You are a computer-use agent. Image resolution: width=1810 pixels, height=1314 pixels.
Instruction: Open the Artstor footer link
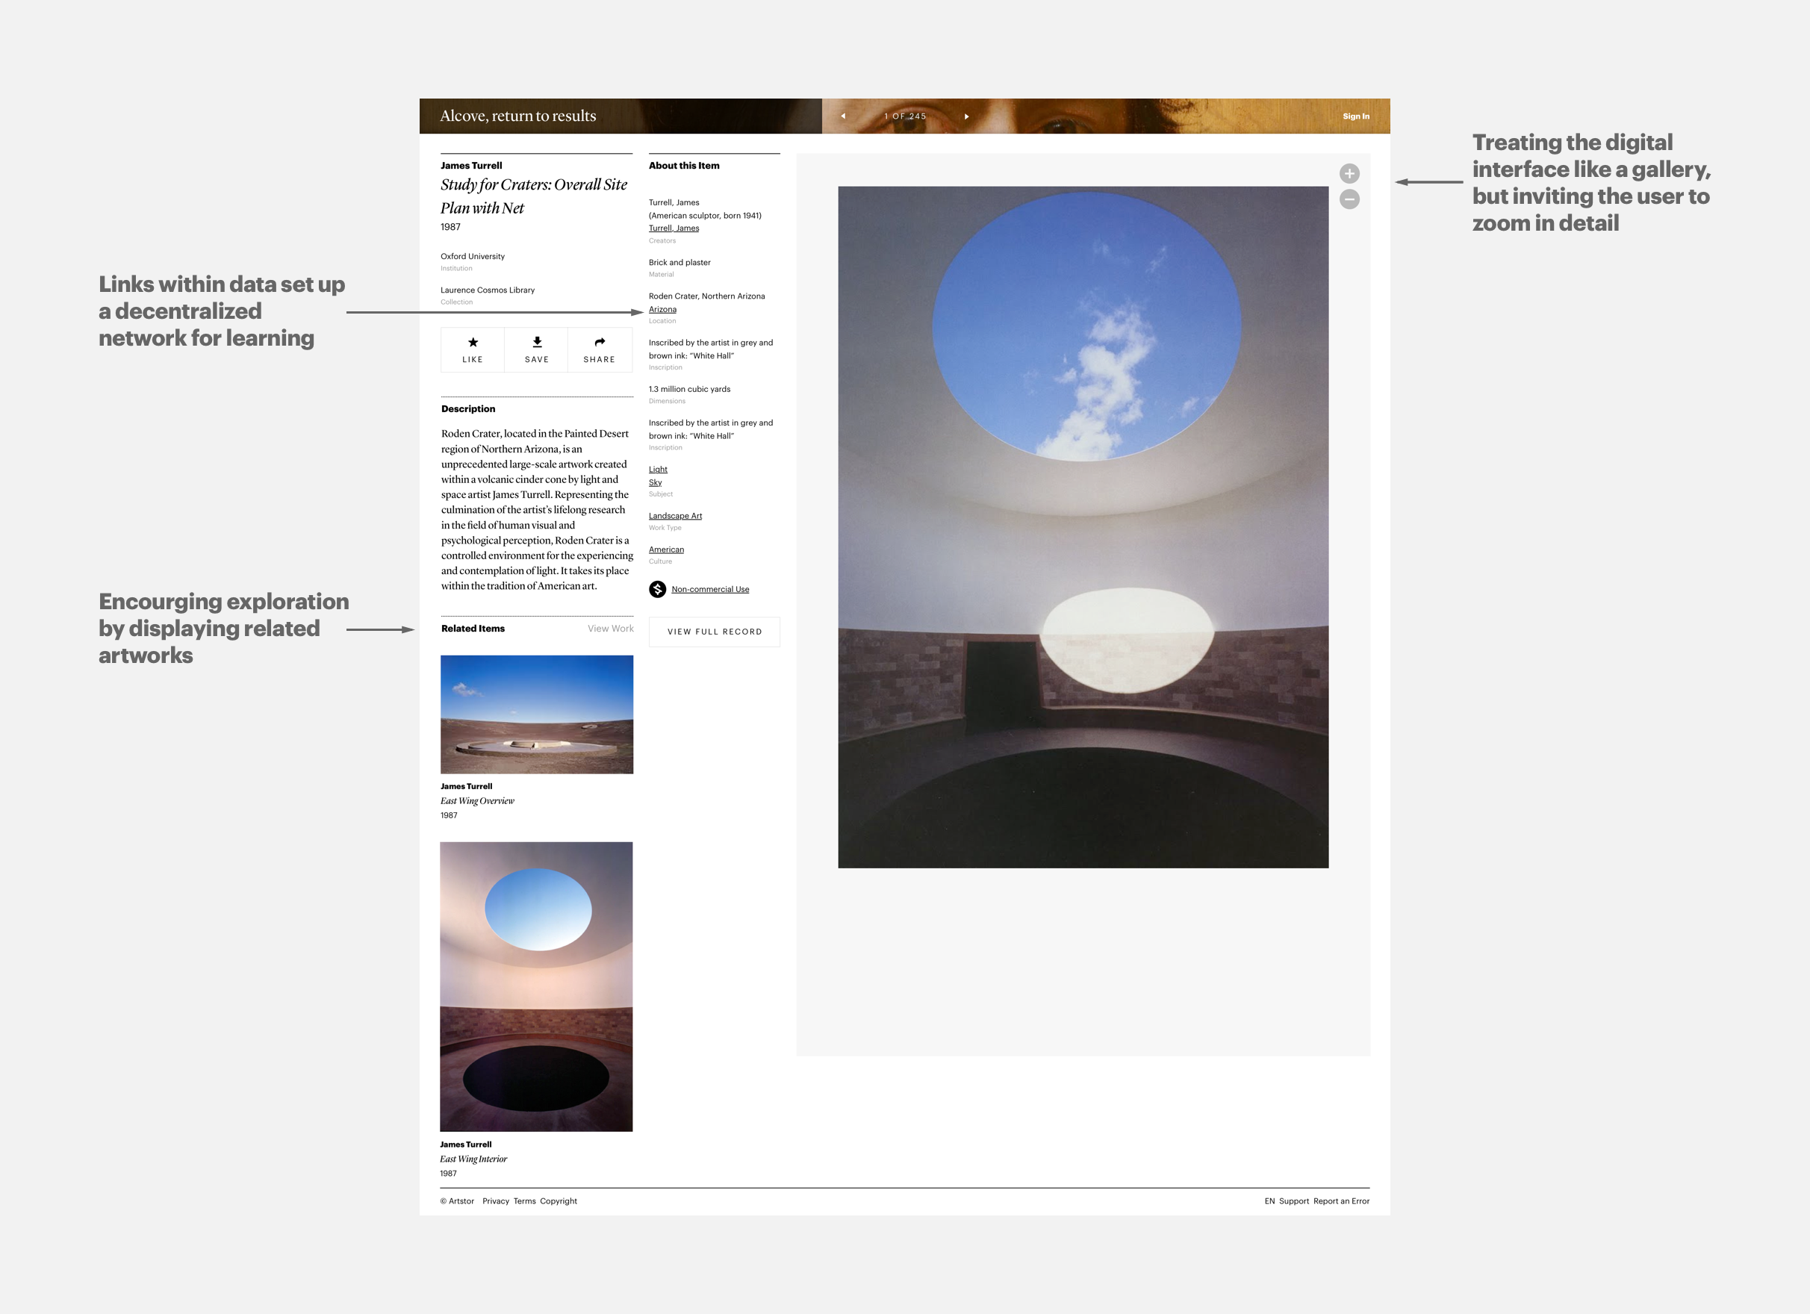(x=457, y=1201)
